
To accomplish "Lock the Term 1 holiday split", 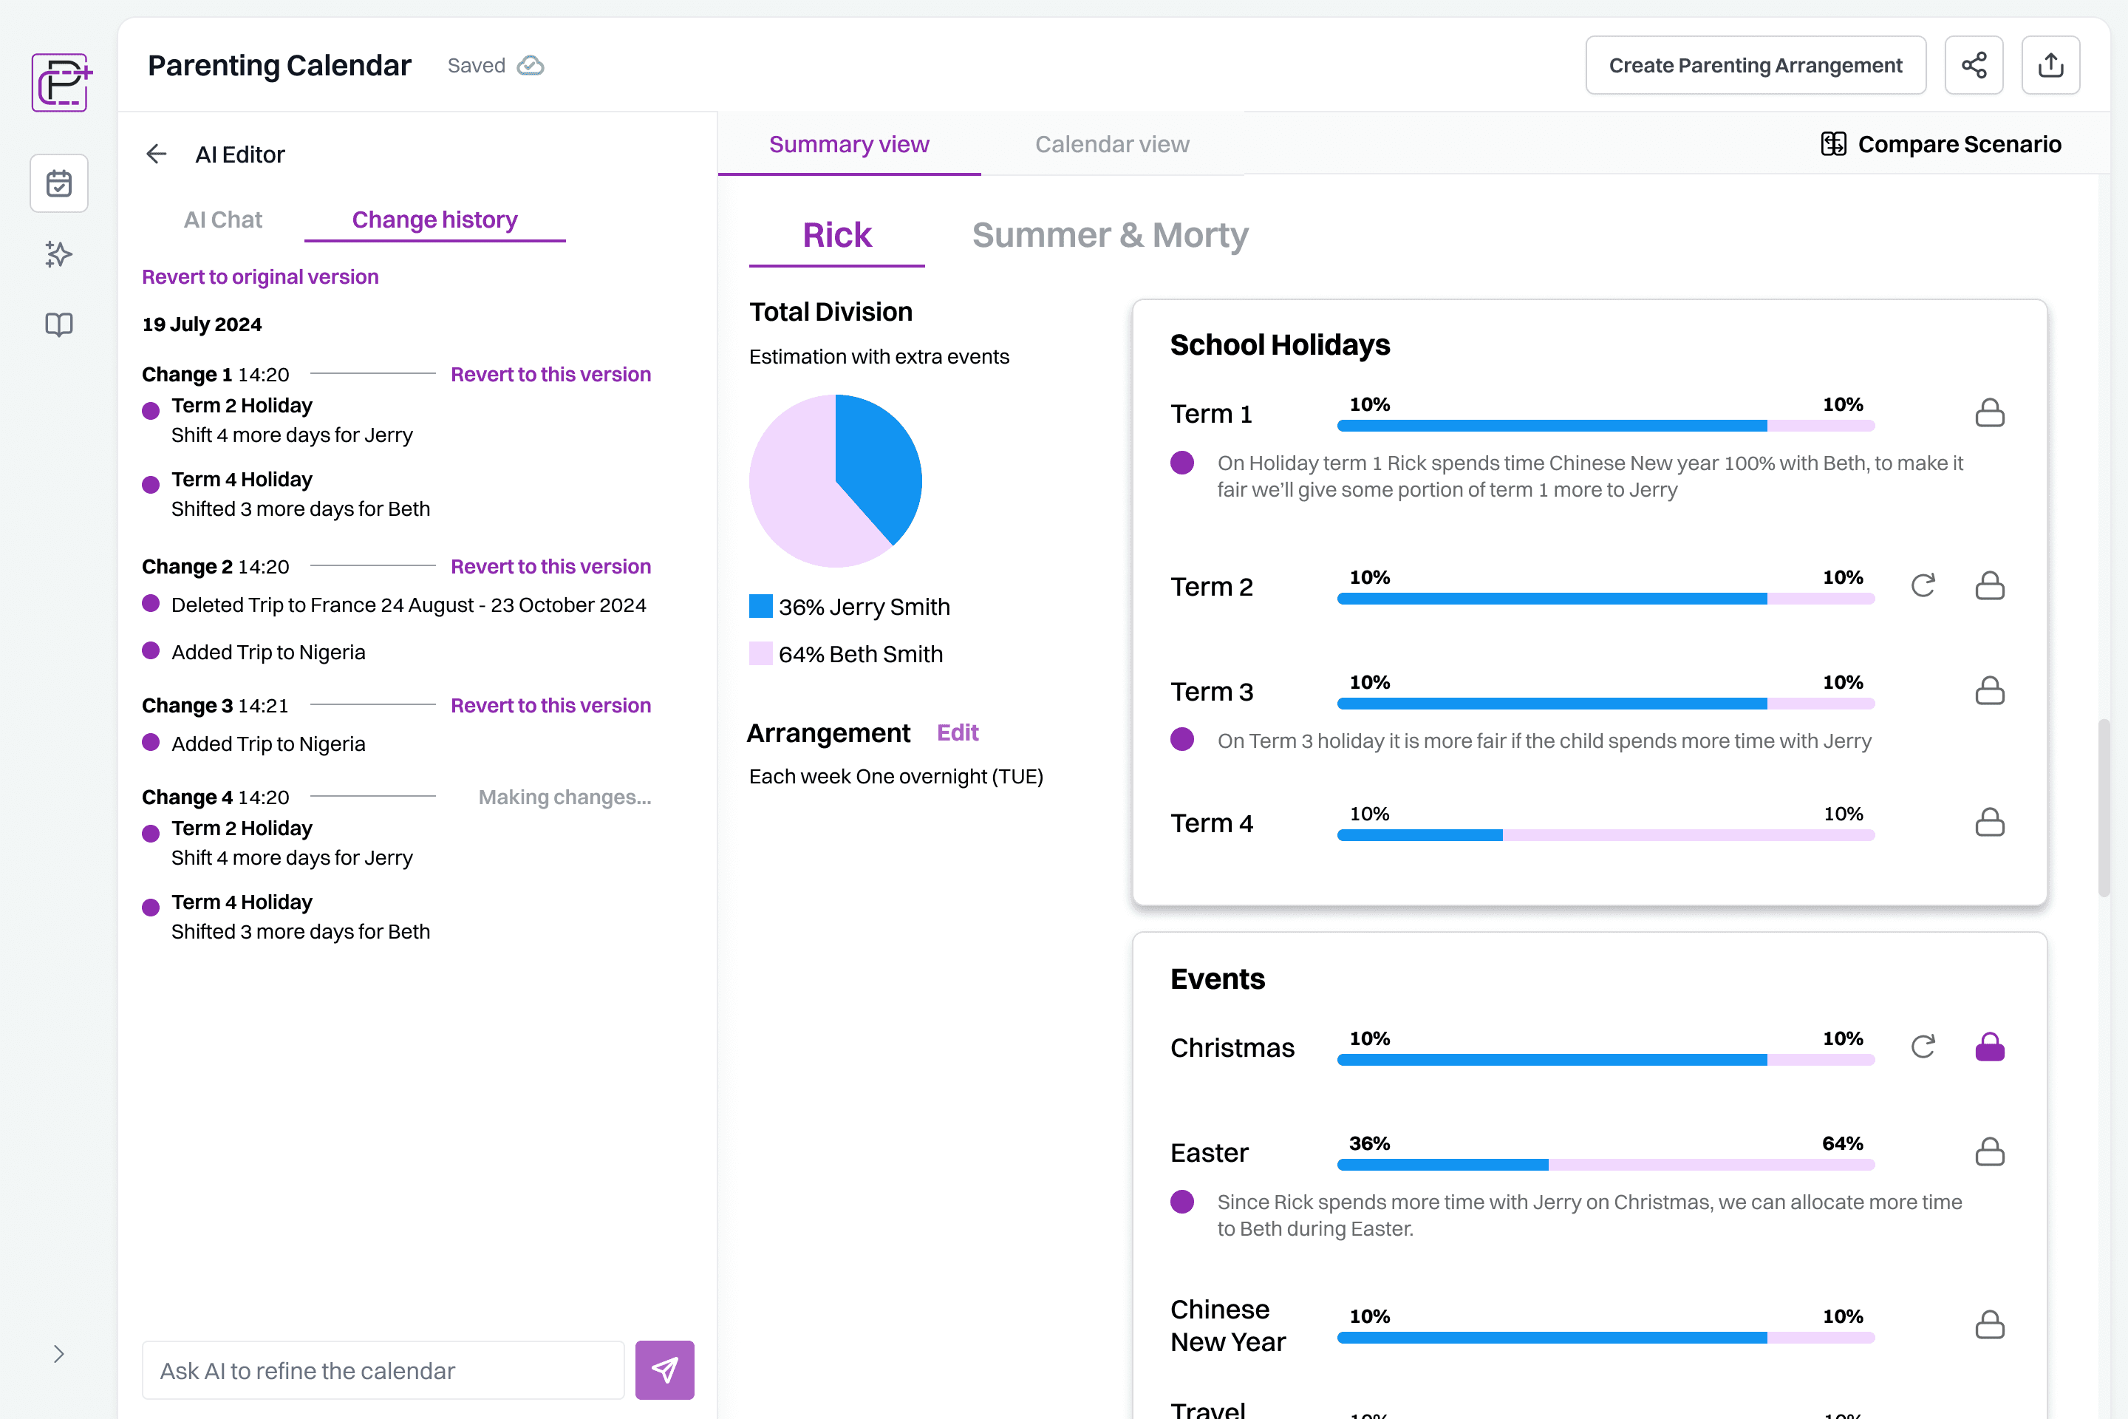I will tap(1990, 412).
